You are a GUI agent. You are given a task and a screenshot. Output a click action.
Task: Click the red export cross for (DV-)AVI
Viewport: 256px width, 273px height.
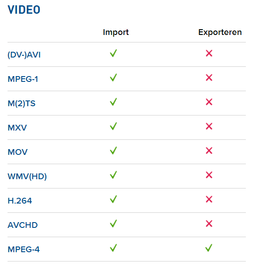(209, 53)
